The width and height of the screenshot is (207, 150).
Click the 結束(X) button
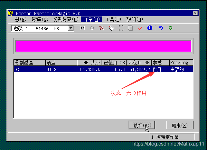[180, 125]
